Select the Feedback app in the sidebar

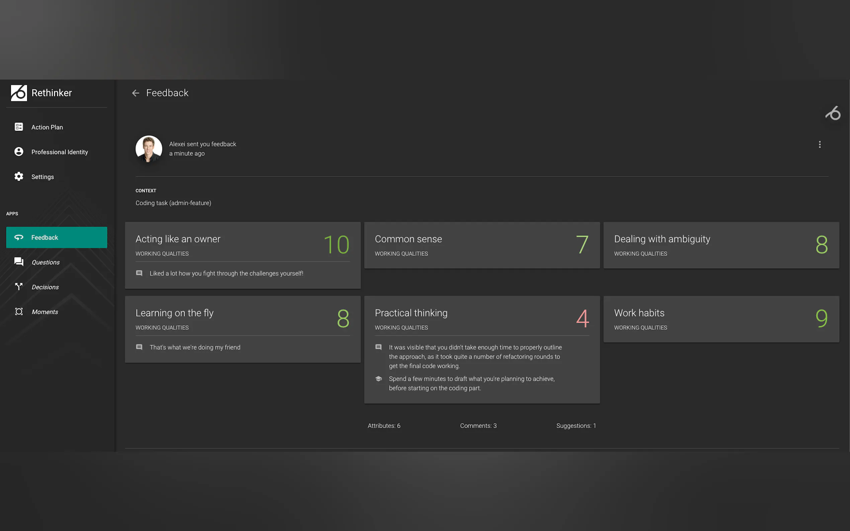tap(57, 237)
